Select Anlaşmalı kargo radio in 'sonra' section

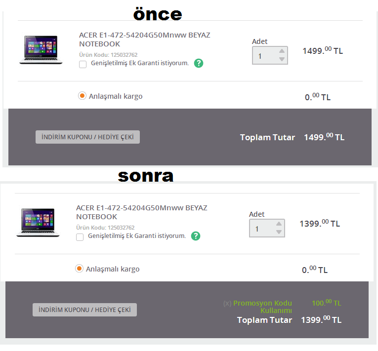[80, 269]
